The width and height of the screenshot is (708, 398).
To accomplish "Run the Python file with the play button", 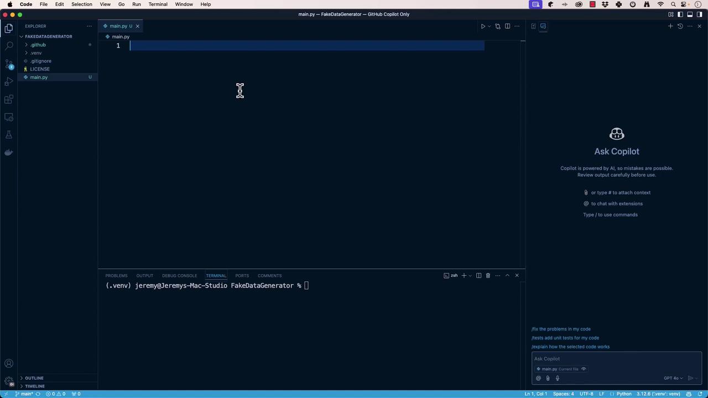I will (x=483, y=26).
